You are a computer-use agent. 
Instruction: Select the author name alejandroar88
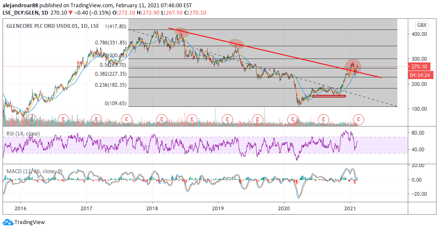tap(20, 5)
